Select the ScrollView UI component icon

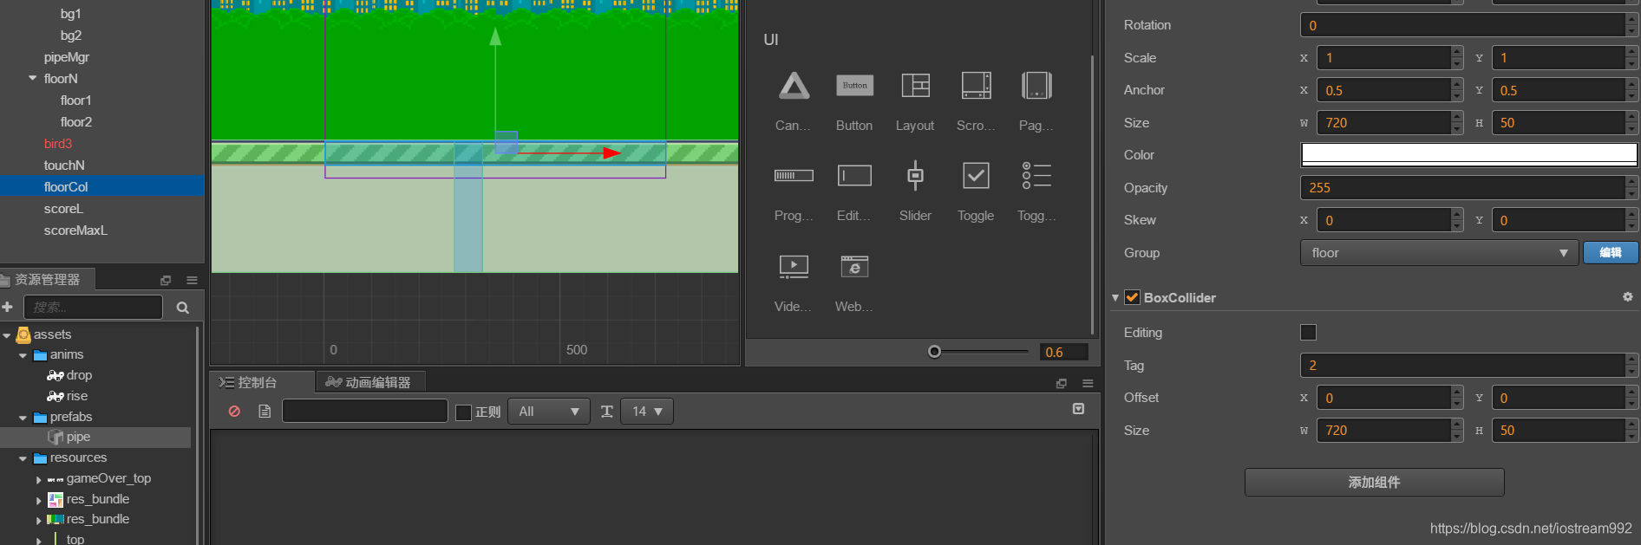[x=976, y=86]
